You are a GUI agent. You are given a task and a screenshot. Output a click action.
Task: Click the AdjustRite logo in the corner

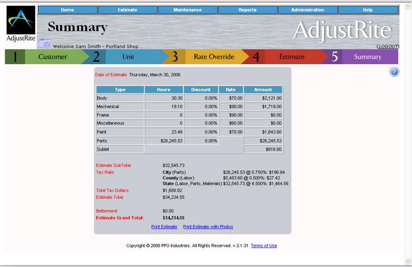tap(21, 23)
